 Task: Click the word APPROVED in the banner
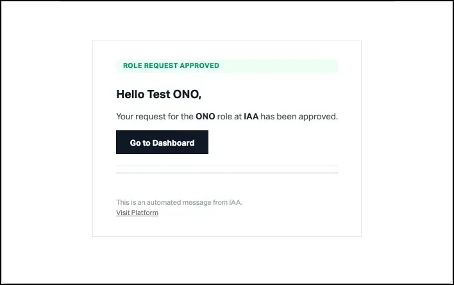pos(199,65)
